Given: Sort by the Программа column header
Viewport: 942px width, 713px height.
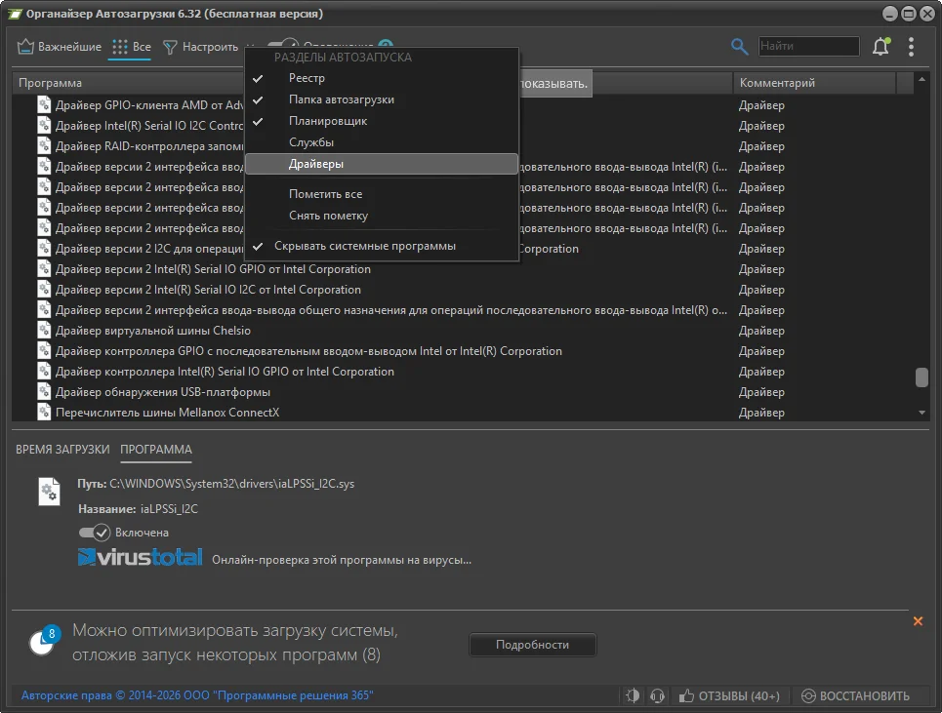Looking at the screenshot, I should 129,83.
